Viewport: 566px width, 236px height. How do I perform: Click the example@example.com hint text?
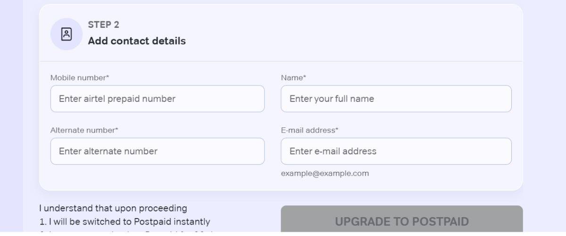tap(325, 173)
